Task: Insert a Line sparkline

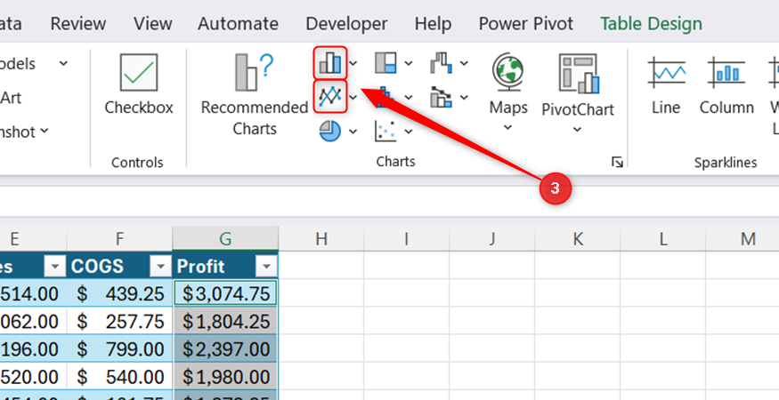Action: [666, 85]
